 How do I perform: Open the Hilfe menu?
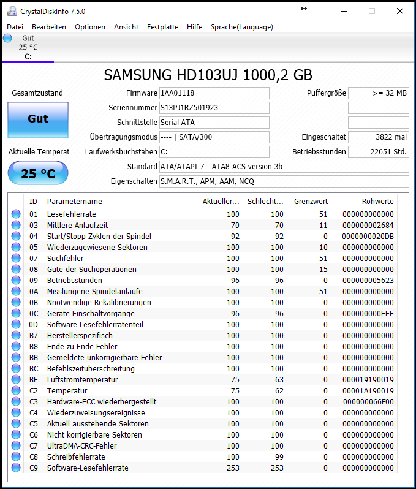click(x=195, y=27)
